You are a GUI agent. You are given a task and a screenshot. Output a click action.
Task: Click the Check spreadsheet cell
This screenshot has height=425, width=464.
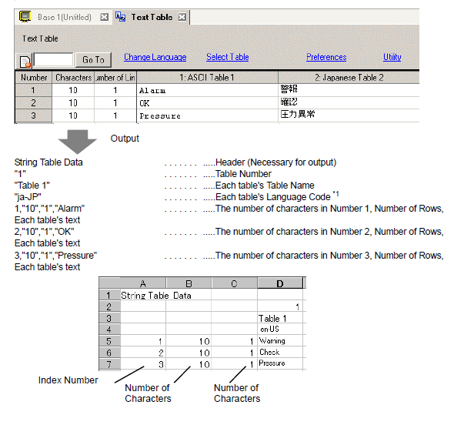pyautogui.click(x=280, y=352)
